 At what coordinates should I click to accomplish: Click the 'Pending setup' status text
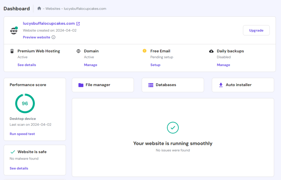(162, 57)
